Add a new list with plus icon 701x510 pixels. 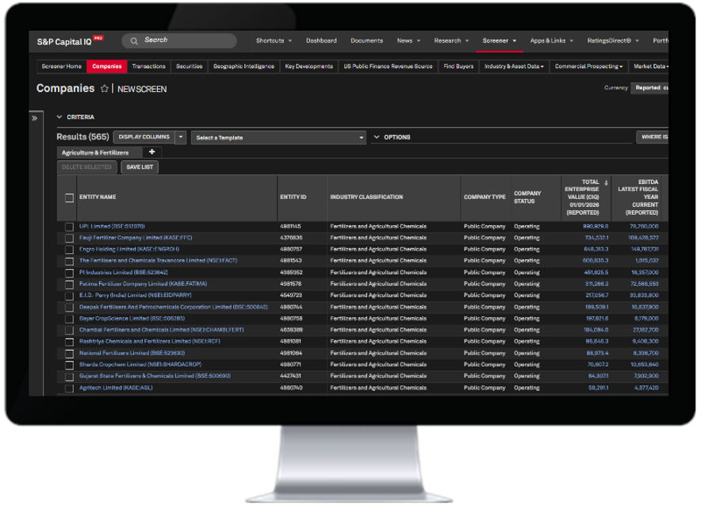[x=152, y=152]
